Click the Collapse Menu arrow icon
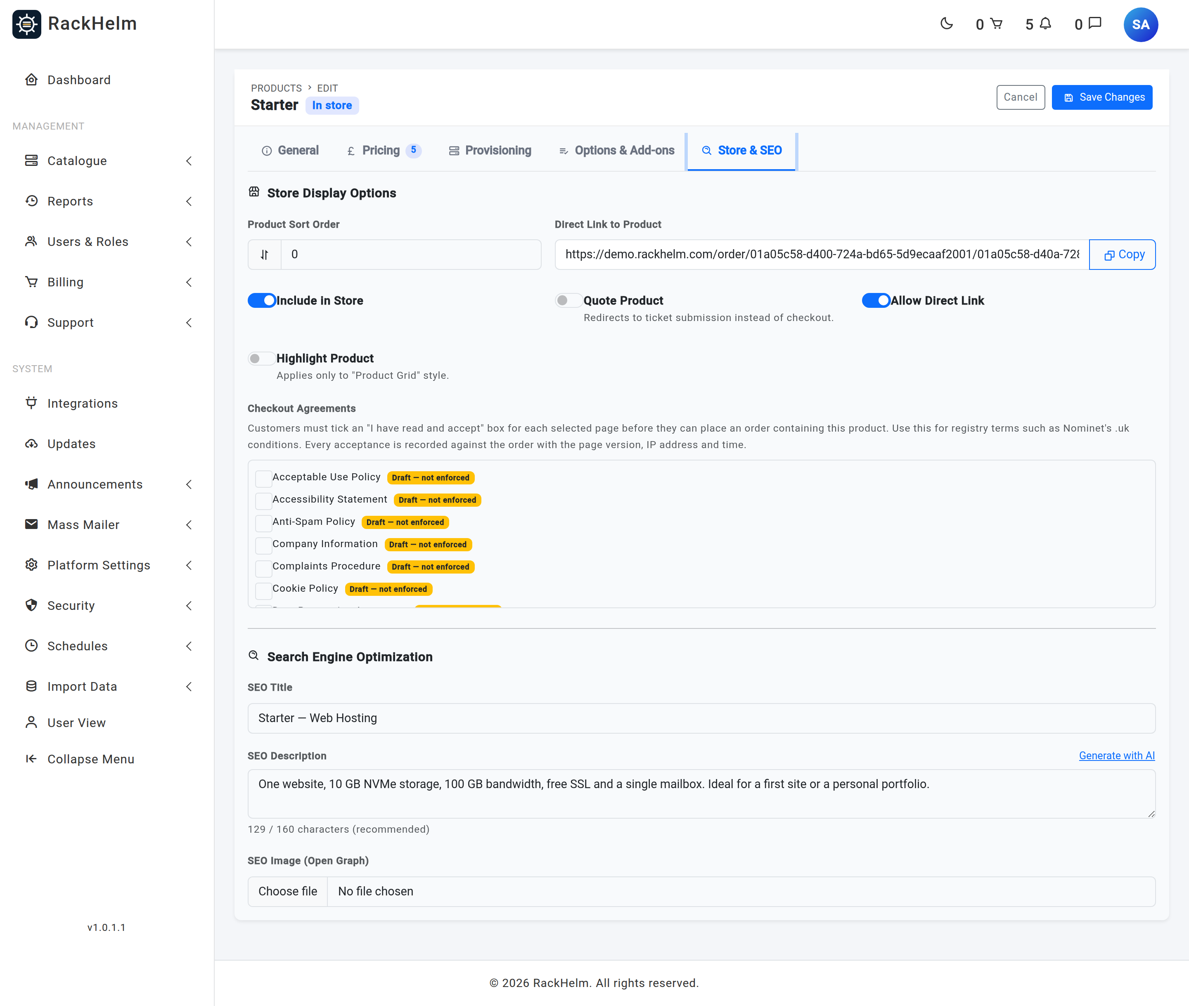This screenshot has height=1006, width=1189. (31, 758)
